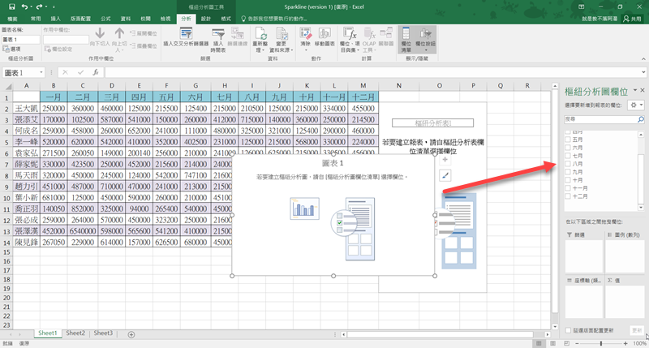Switch to the 設計 (Design) ribbon tab
The width and height of the screenshot is (649, 348).
pos(205,17)
